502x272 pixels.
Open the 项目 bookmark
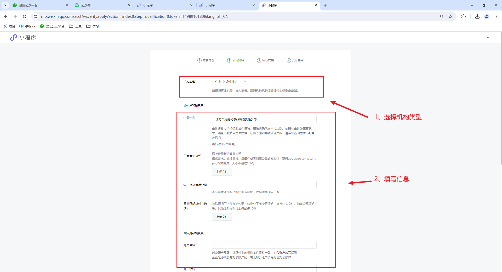tap(9, 26)
